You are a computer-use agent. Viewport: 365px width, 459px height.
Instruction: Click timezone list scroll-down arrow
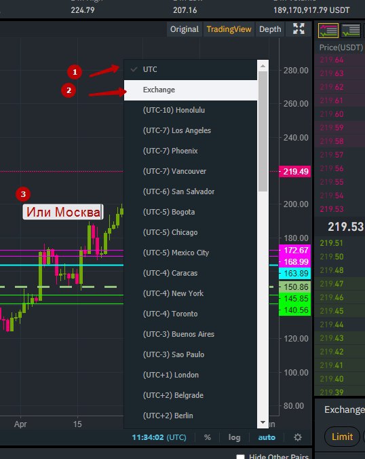(263, 422)
